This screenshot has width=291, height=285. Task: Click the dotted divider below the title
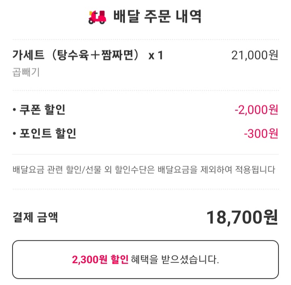click(145, 39)
